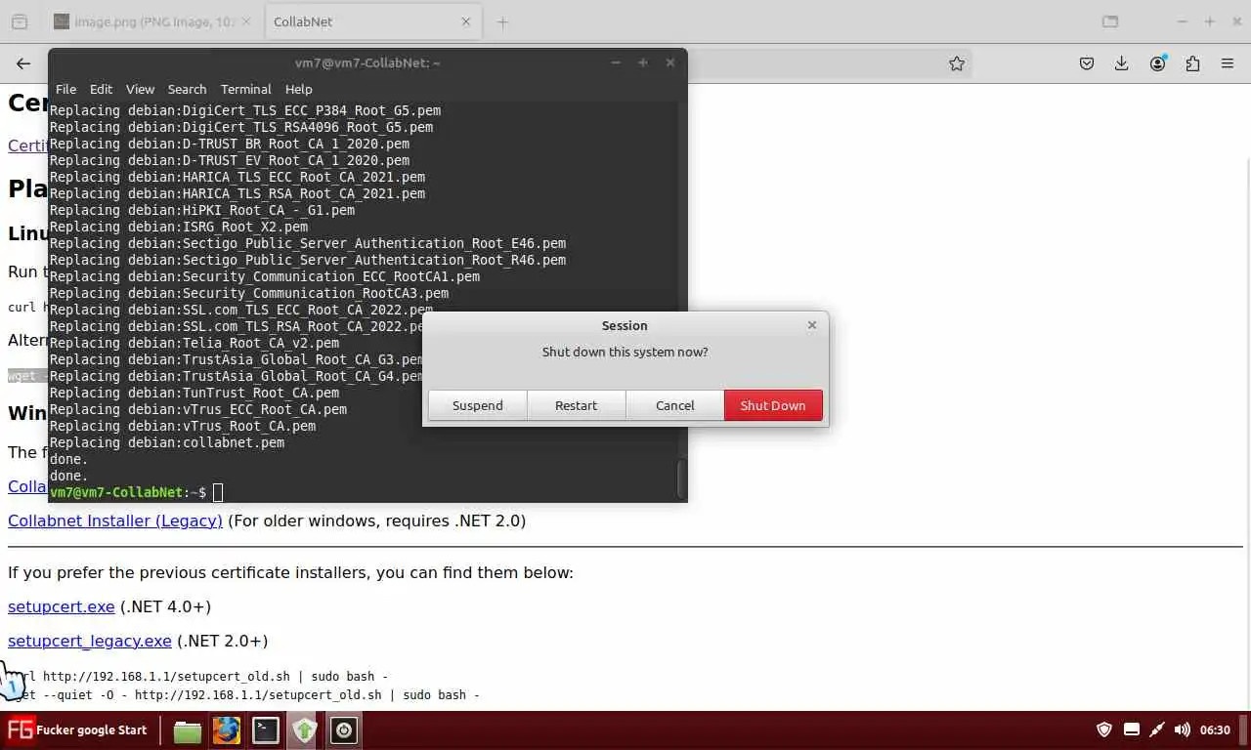Open the Collabnet Installer (Legacy) link

pos(115,521)
